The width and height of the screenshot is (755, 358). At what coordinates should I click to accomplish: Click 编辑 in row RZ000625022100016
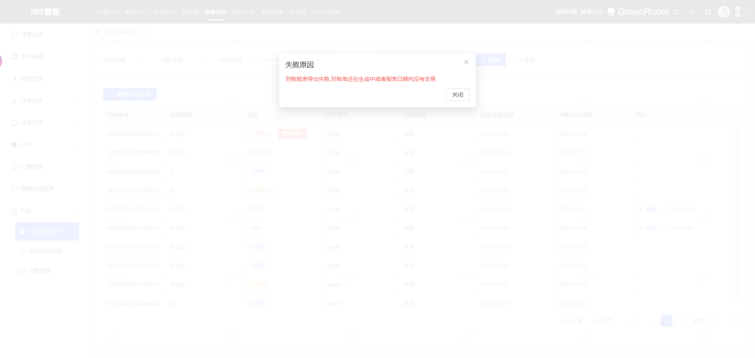click(x=648, y=209)
